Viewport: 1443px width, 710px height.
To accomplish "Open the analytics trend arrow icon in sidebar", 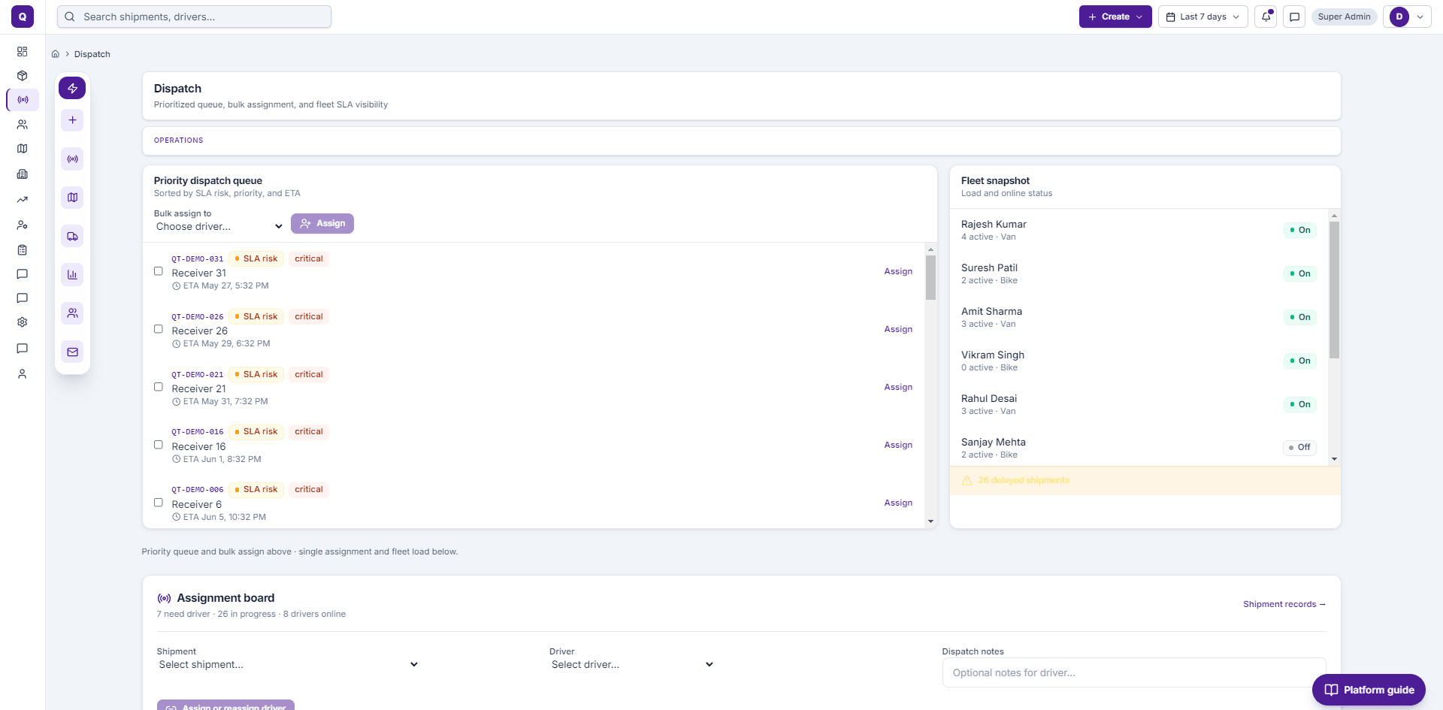I will tap(23, 200).
